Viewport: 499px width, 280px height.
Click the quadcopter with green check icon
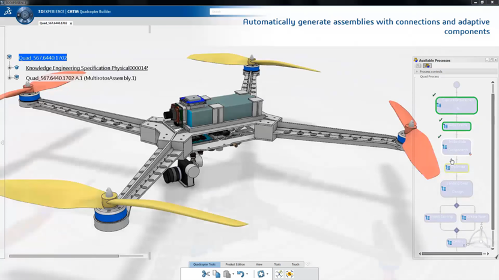point(279,274)
